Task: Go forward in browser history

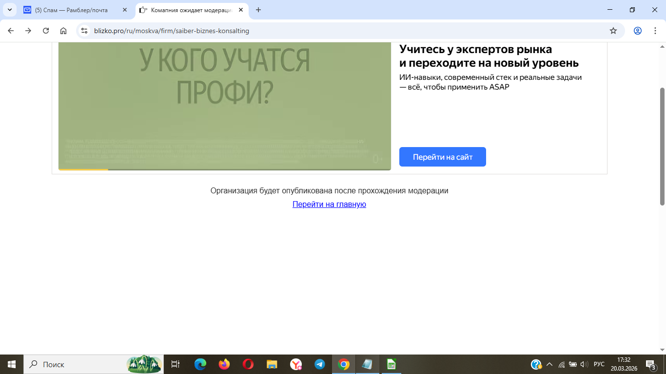Action: (28, 31)
